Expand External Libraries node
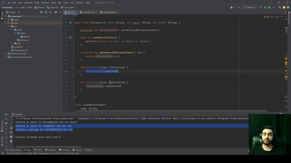 [x=6, y=53]
